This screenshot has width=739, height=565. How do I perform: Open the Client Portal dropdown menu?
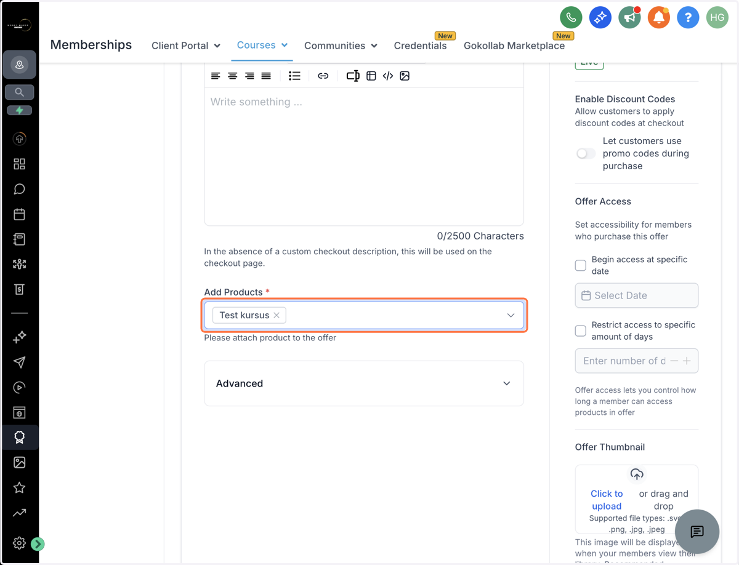point(186,46)
